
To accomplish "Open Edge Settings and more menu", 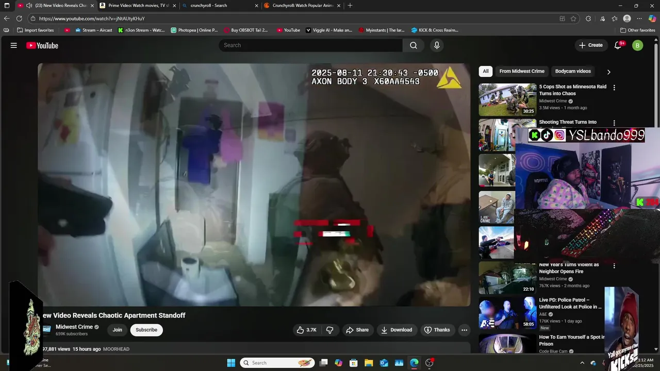I will (x=639, y=19).
